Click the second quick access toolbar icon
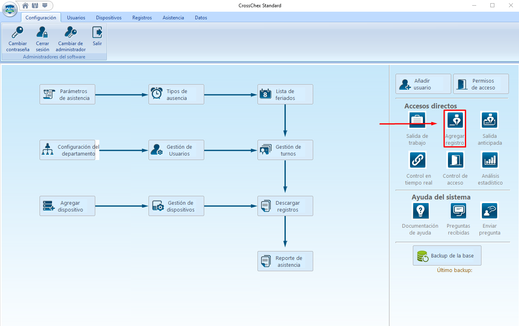519x326 pixels. [x=35, y=5]
